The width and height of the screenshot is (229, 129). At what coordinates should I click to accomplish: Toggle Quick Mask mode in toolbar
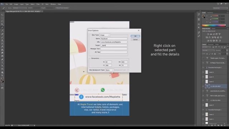pyautogui.click(x=2, y=85)
